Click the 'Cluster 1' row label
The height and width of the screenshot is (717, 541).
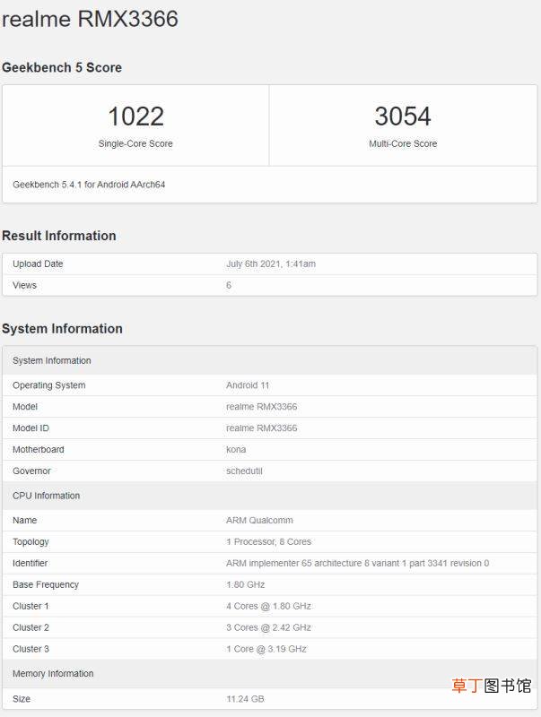pos(31,607)
